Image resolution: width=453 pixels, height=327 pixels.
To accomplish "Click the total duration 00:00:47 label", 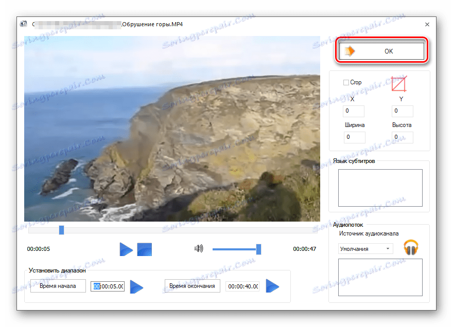I will 305,249.
